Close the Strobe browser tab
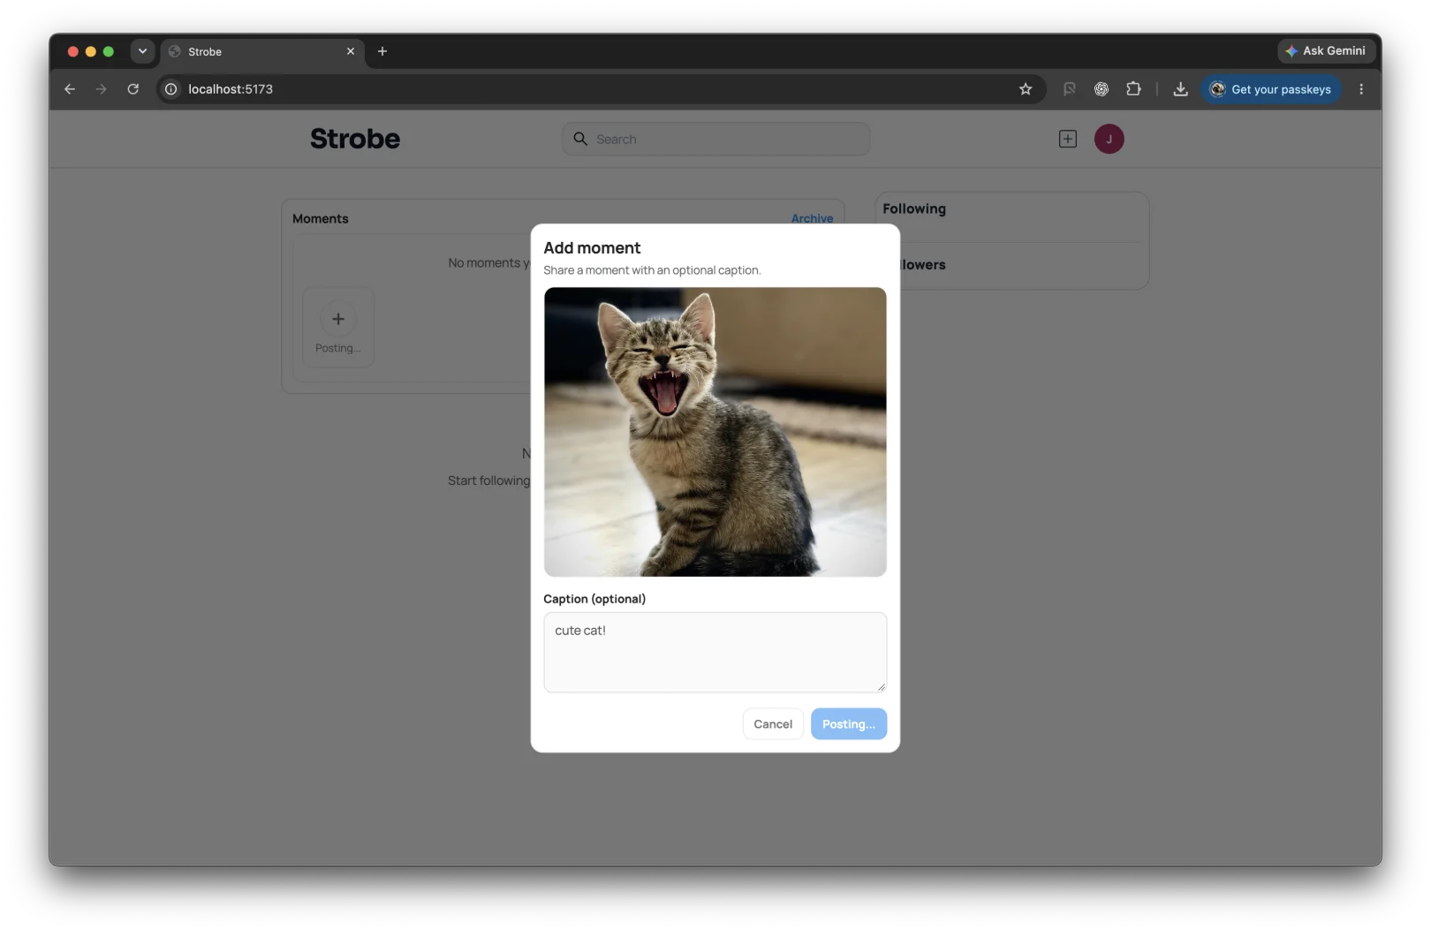This screenshot has height=931, width=1431. click(351, 51)
